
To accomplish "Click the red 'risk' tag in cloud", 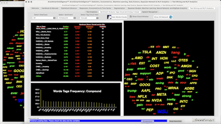I will coord(133,63).
